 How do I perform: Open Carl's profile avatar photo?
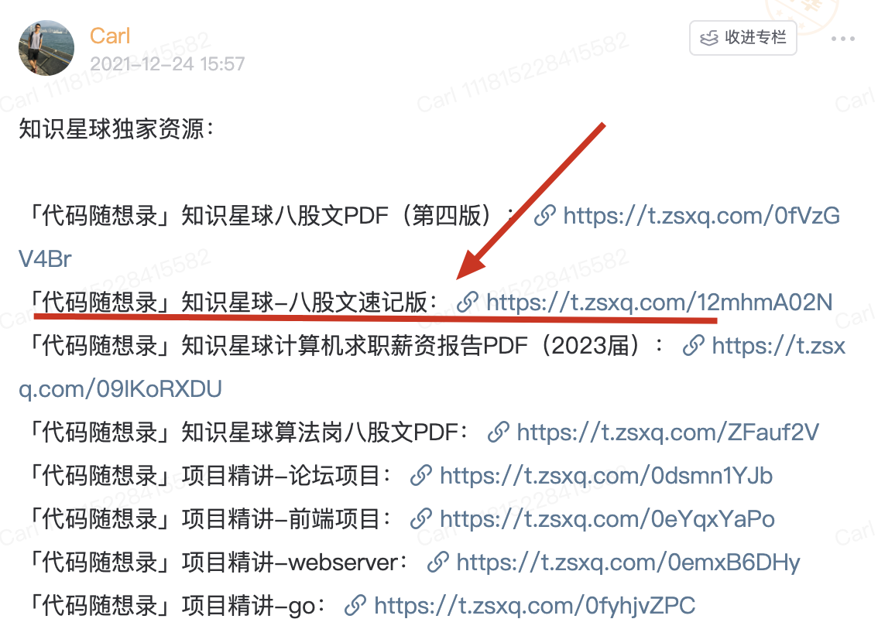tap(46, 48)
